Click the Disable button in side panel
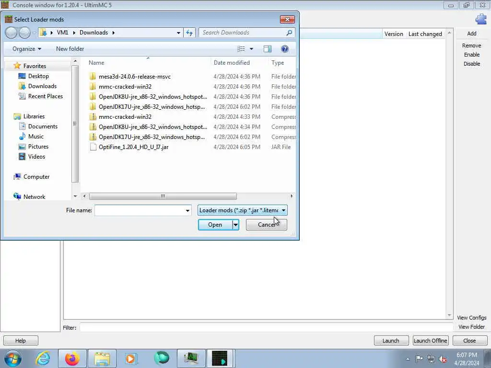 pos(472,64)
